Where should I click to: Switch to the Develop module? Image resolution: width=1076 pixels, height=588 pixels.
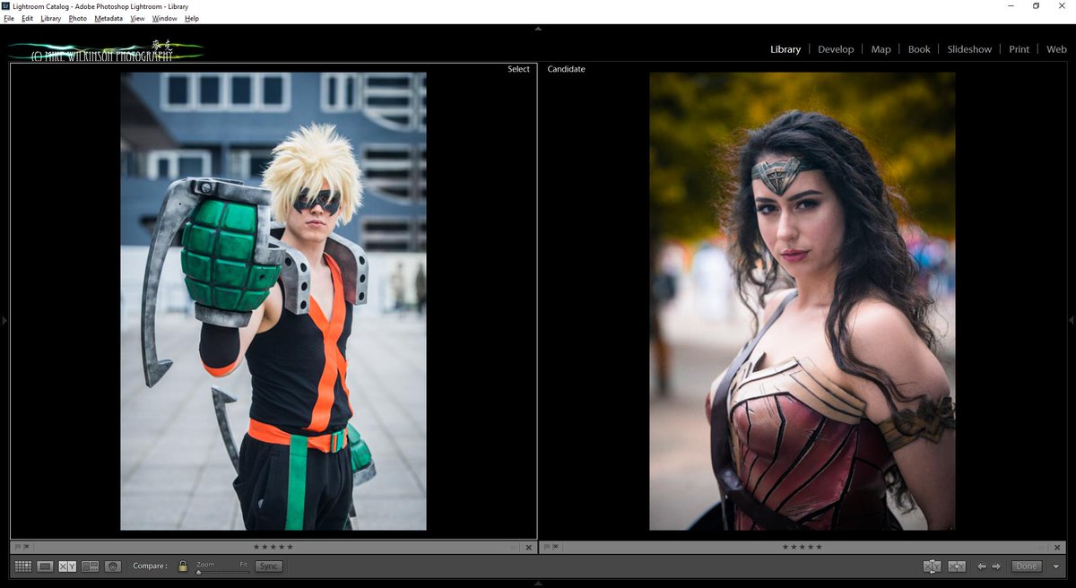836,49
